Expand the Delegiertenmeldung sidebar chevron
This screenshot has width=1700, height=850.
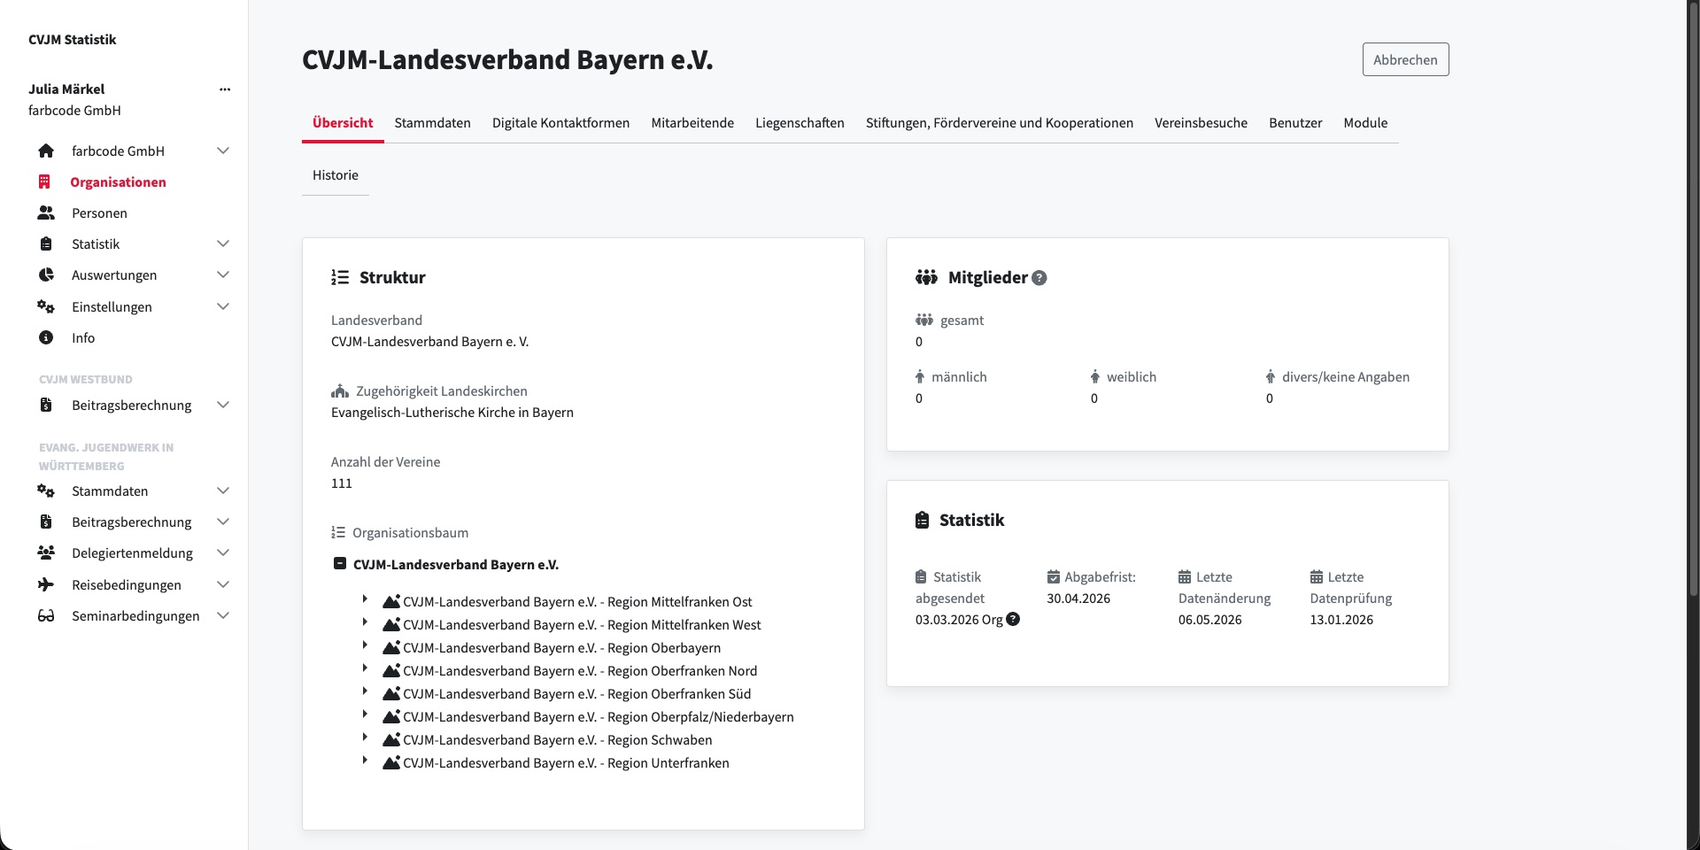[223, 552]
